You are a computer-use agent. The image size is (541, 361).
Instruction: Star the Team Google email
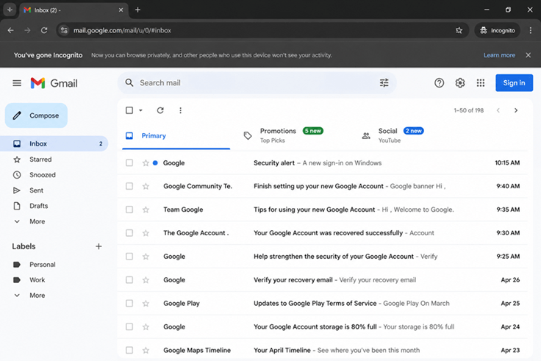pyautogui.click(x=146, y=210)
